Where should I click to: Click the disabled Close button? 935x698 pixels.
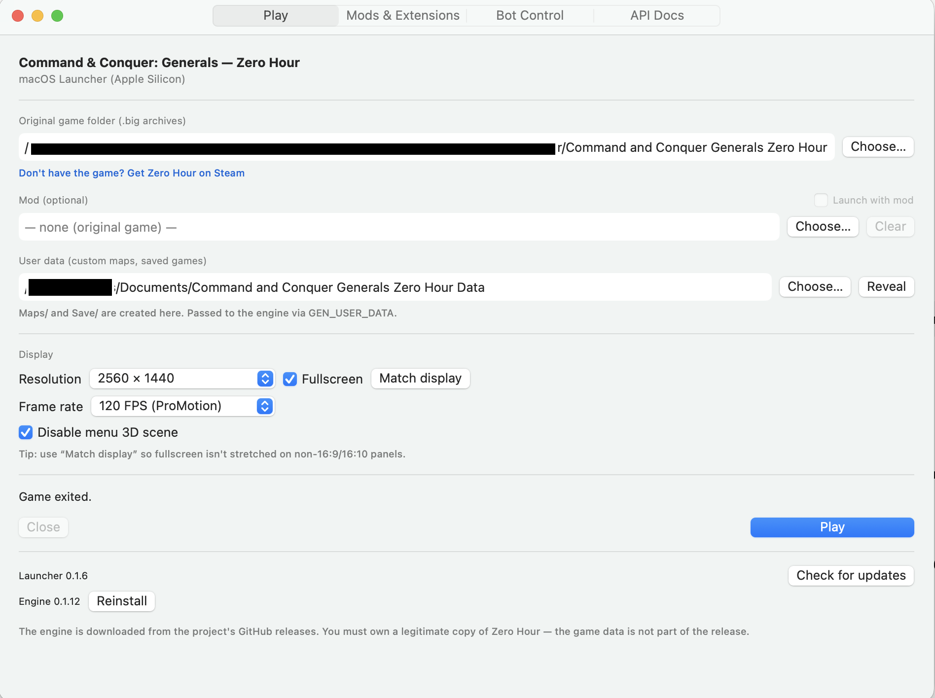coord(43,527)
